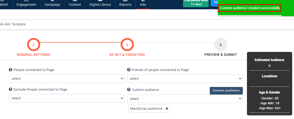Open the Custom audience select dropdown
Image resolution: width=294 pixels, height=119 pixels.
(x=185, y=99)
